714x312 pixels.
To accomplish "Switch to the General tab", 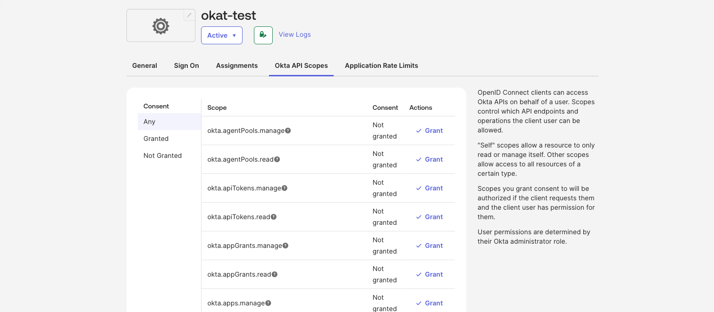I will (144, 66).
